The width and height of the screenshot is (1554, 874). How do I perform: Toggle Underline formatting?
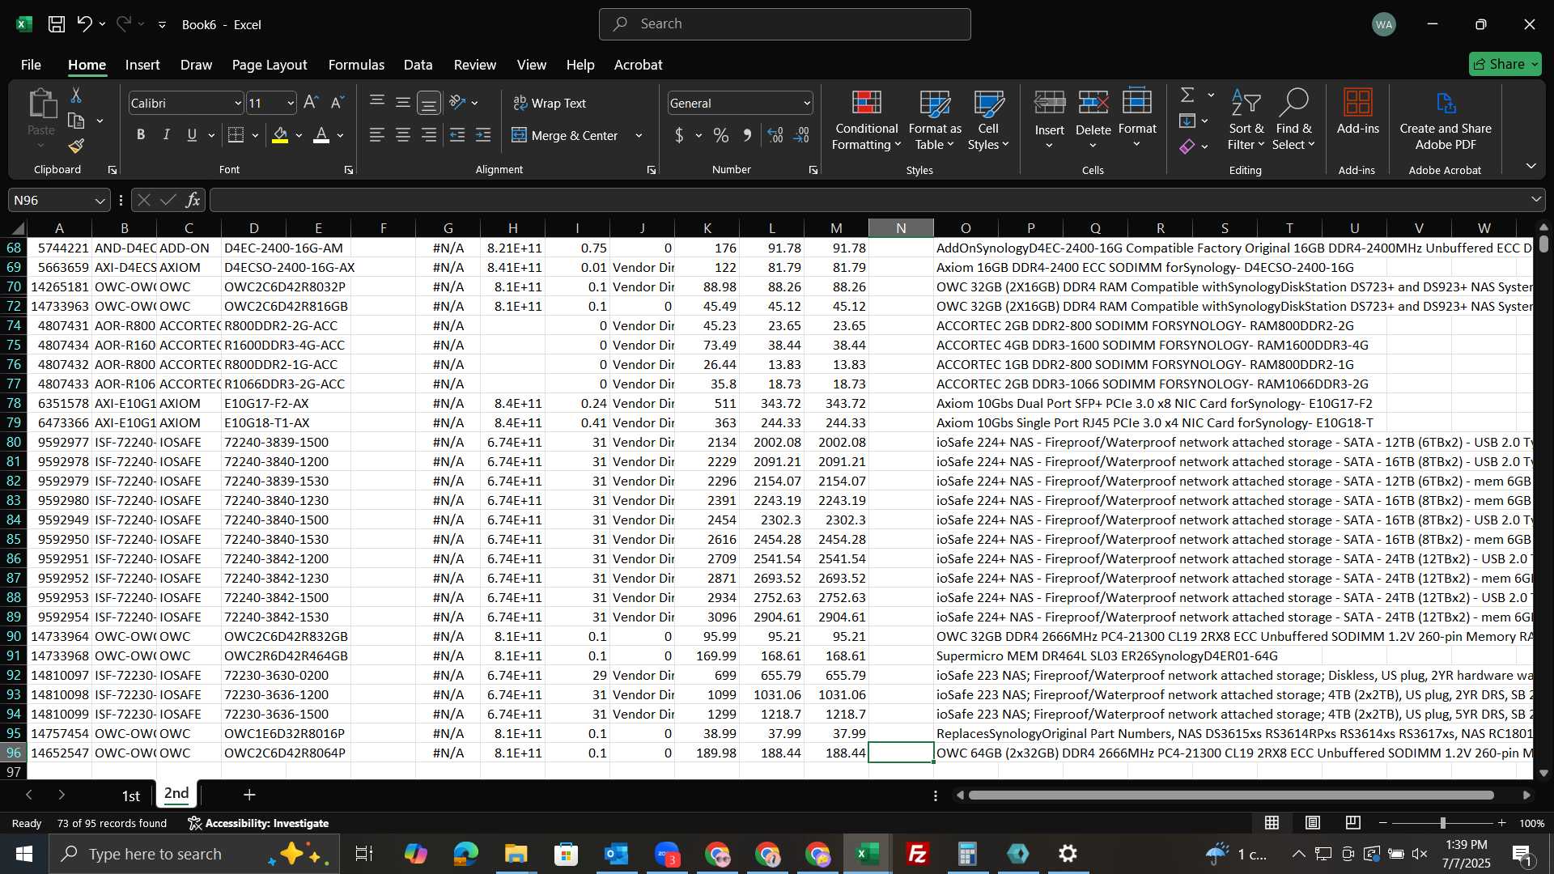click(192, 135)
